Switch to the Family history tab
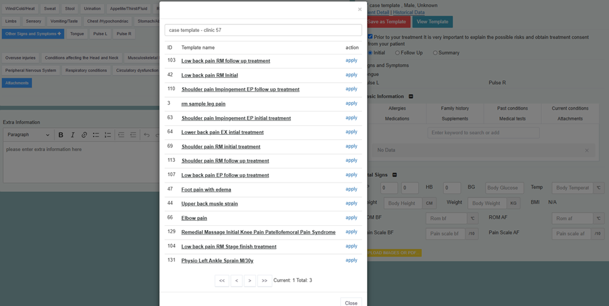Image resolution: width=609 pixels, height=306 pixels. (455, 108)
